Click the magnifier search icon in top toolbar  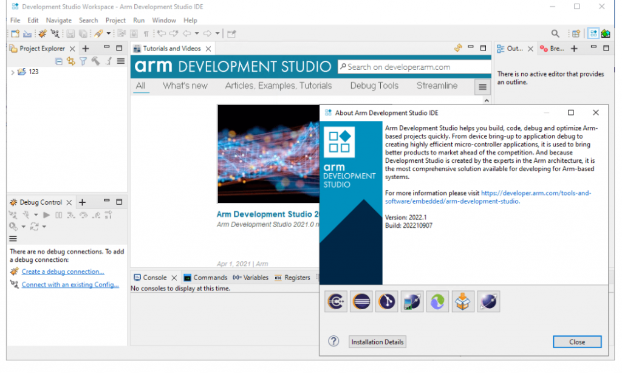tap(555, 34)
